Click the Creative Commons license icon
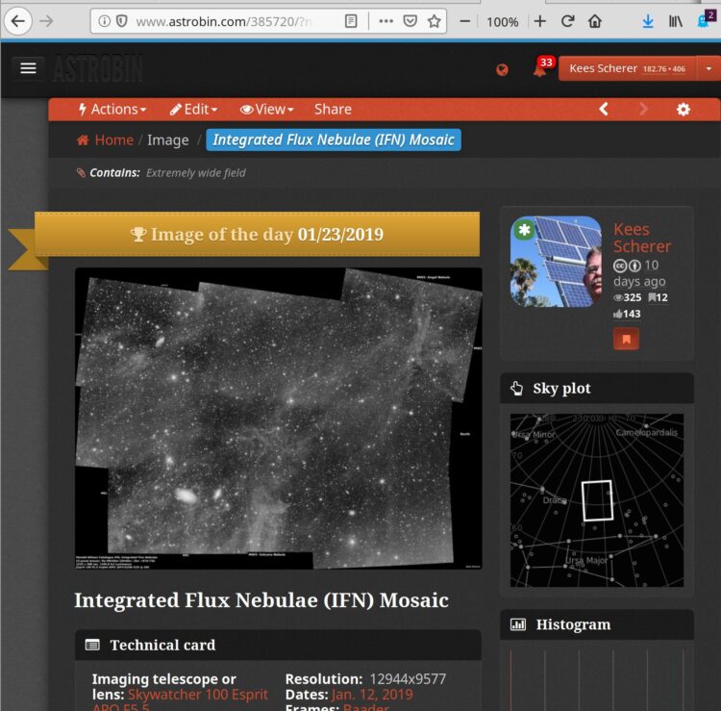 [620, 266]
